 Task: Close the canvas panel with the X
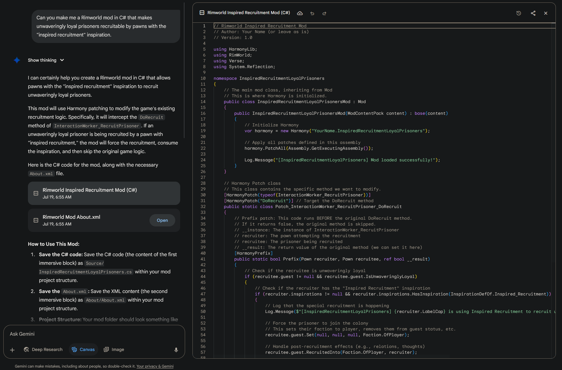pyautogui.click(x=546, y=13)
